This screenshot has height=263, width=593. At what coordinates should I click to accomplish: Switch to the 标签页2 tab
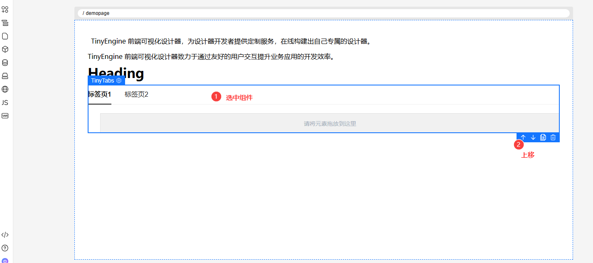pos(136,95)
